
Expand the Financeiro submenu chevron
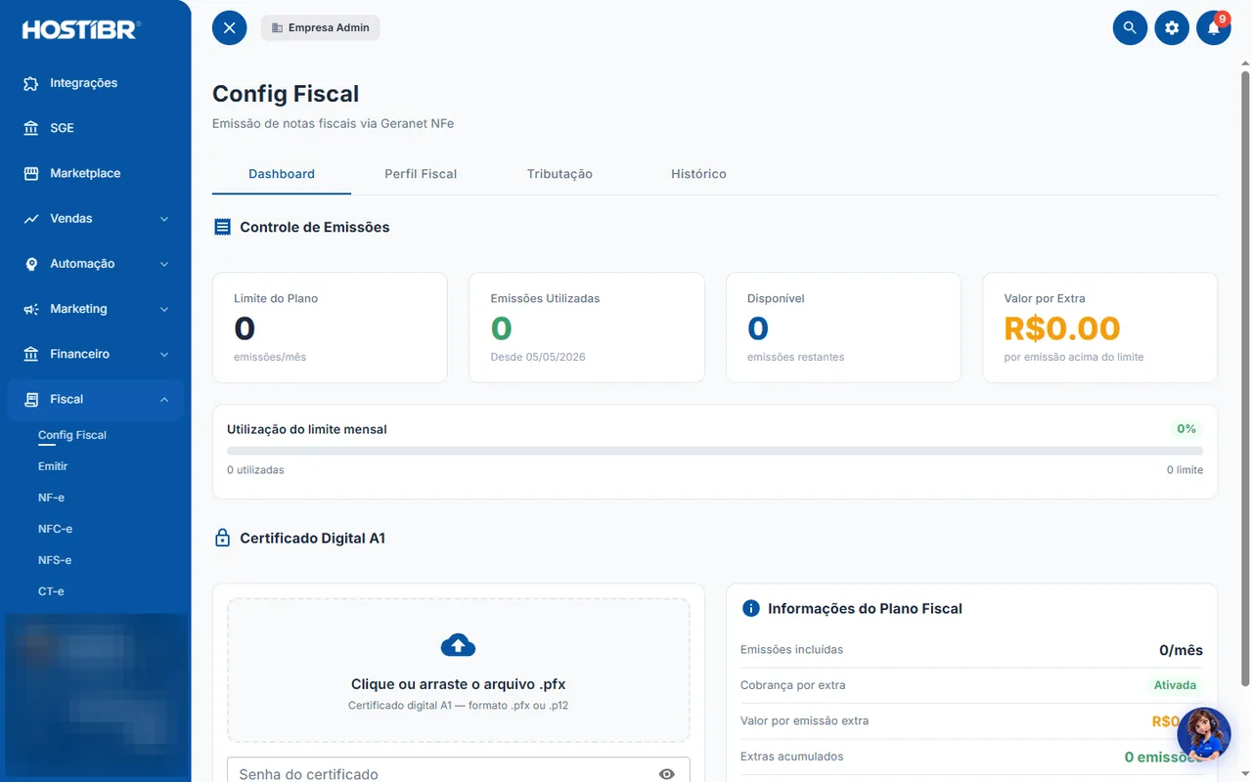[164, 354]
